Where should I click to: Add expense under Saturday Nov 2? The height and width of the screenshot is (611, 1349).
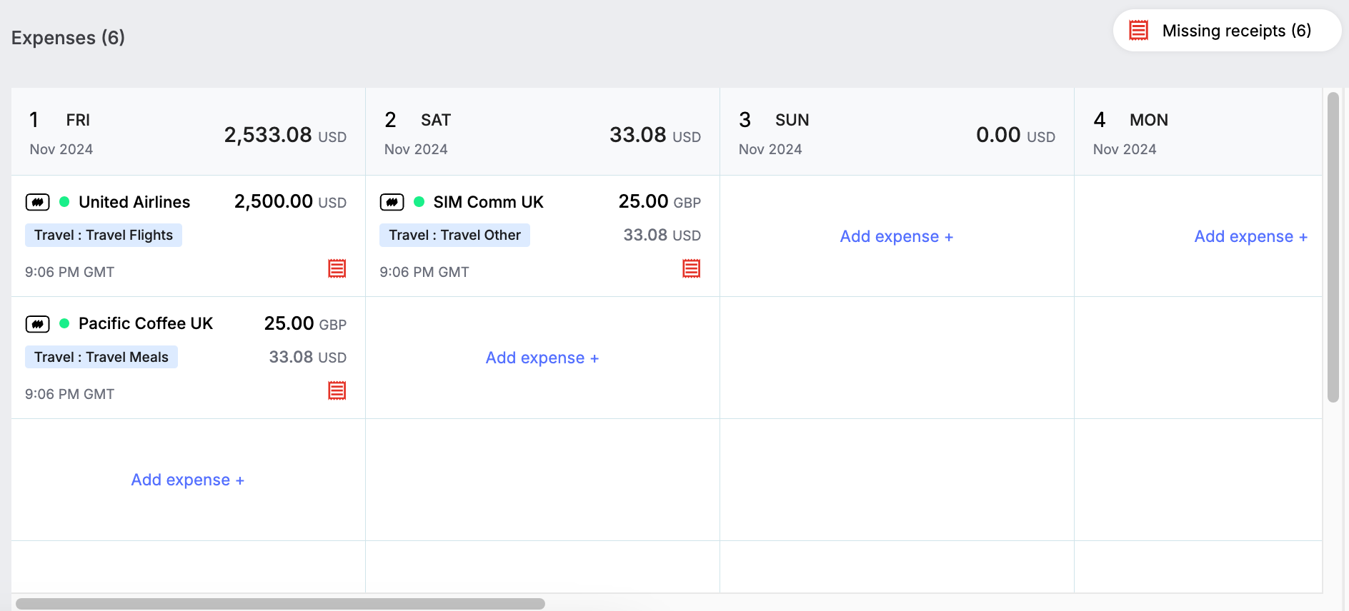[542, 358]
